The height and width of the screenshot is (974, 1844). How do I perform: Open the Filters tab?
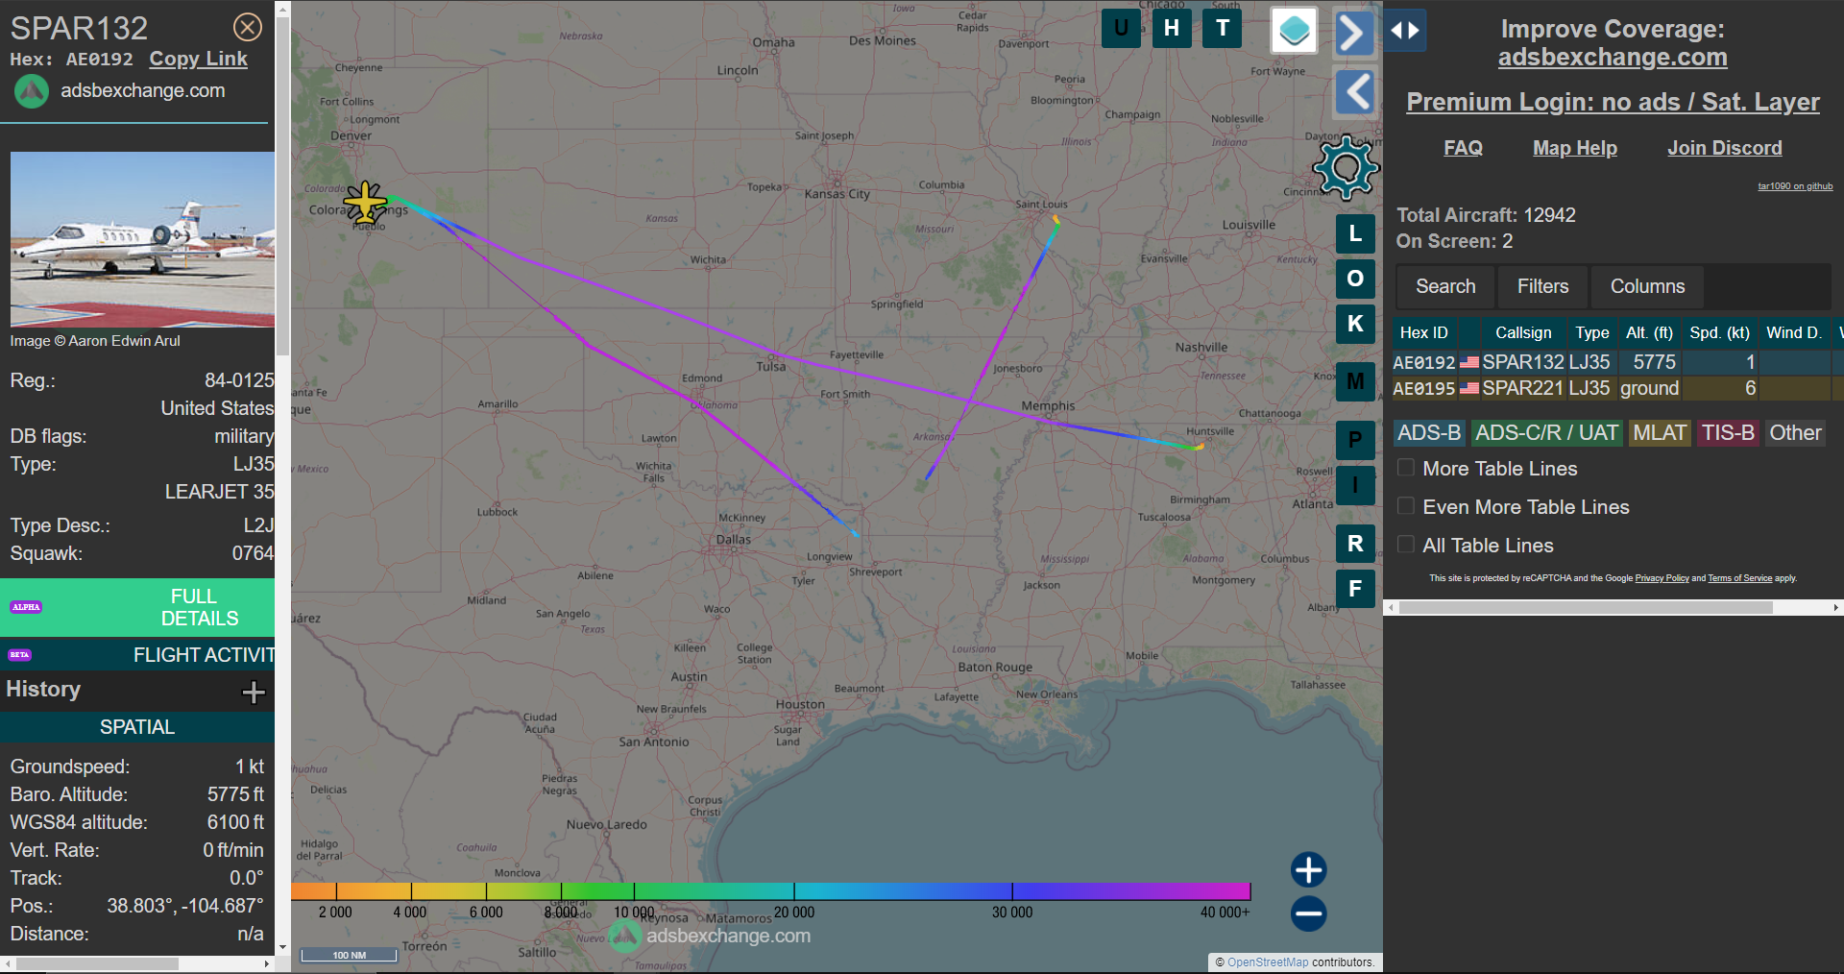coord(1542,286)
